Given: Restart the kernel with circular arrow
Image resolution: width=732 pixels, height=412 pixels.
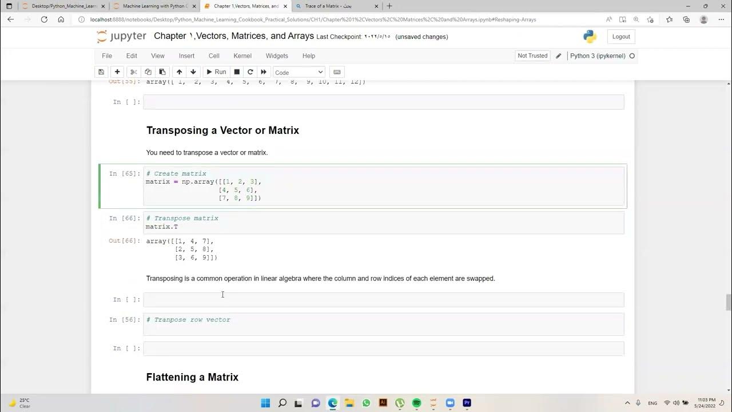Looking at the screenshot, I should [250, 72].
